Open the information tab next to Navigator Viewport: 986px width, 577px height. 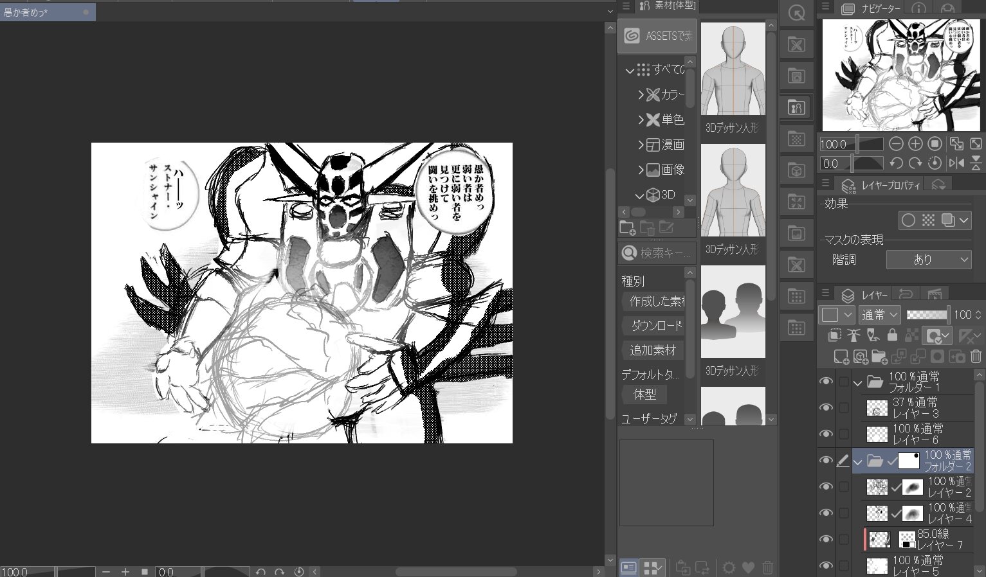[918, 8]
